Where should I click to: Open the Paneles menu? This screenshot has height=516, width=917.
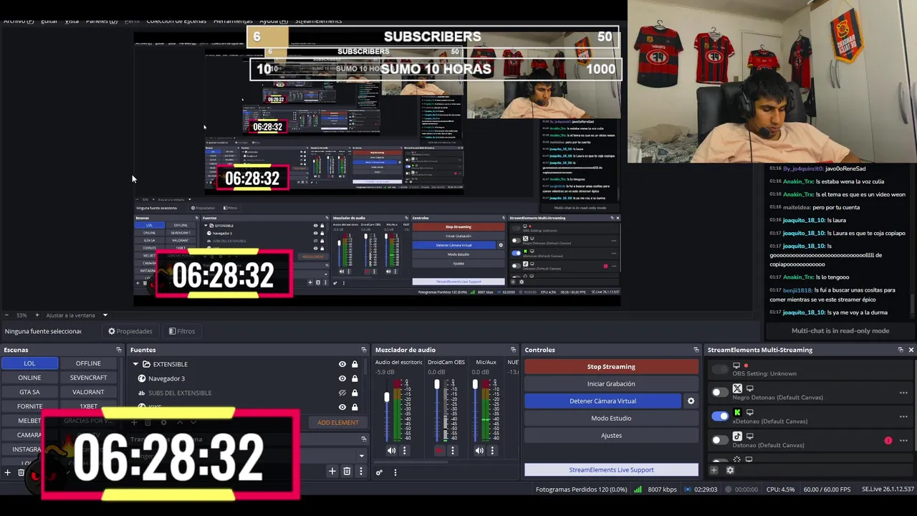pos(102,21)
